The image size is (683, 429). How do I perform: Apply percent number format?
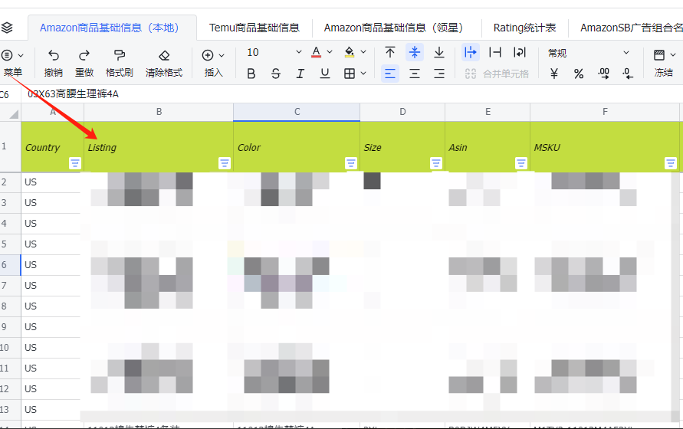pos(579,74)
